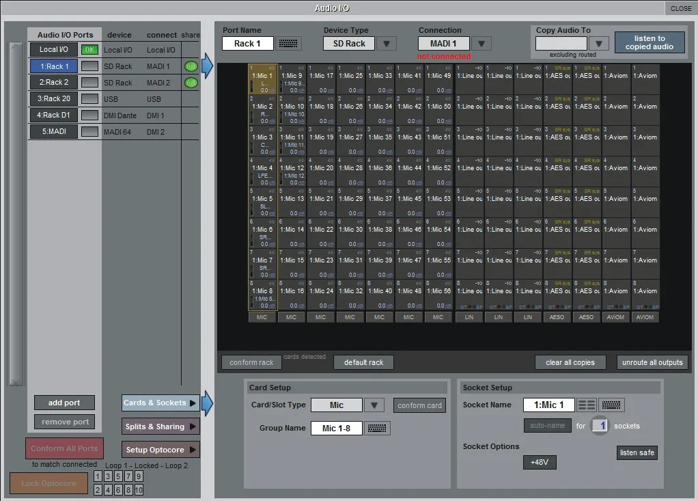This screenshot has width=698, height=501.
Task: Click the MADI 1 connection box
Action: click(443, 43)
